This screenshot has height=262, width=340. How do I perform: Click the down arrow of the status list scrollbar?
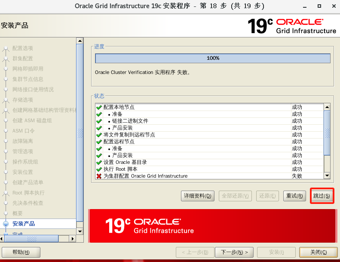(x=327, y=176)
